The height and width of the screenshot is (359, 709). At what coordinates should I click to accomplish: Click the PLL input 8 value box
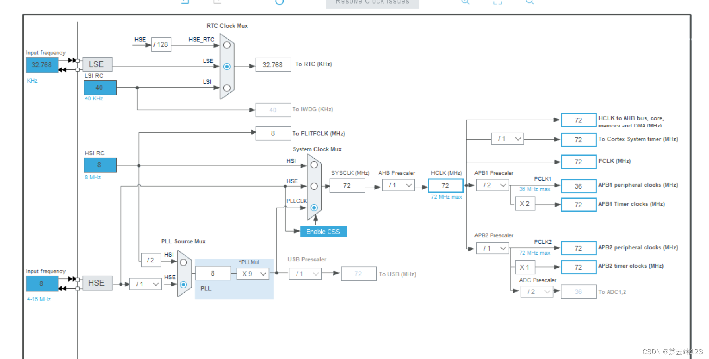point(213,274)
